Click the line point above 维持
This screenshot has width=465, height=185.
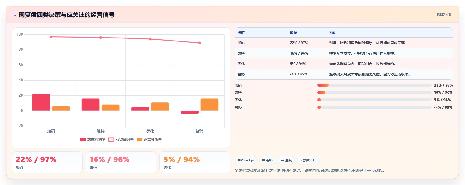(101, 38)
